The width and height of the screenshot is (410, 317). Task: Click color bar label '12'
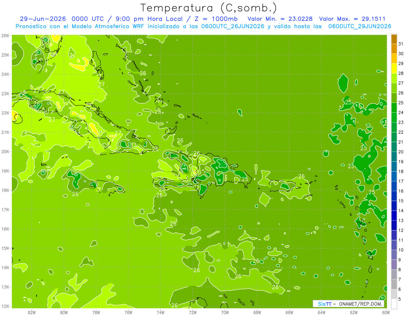[401, 230]
